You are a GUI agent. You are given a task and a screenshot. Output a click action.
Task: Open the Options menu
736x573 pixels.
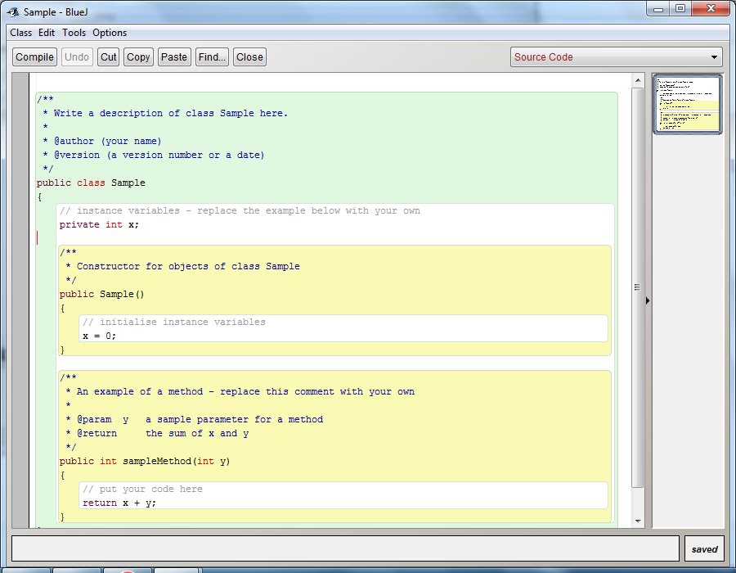click(109, 33)
